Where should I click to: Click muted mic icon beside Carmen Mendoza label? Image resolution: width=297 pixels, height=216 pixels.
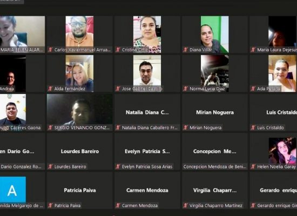pyautogui.click(x=118, y=206)
